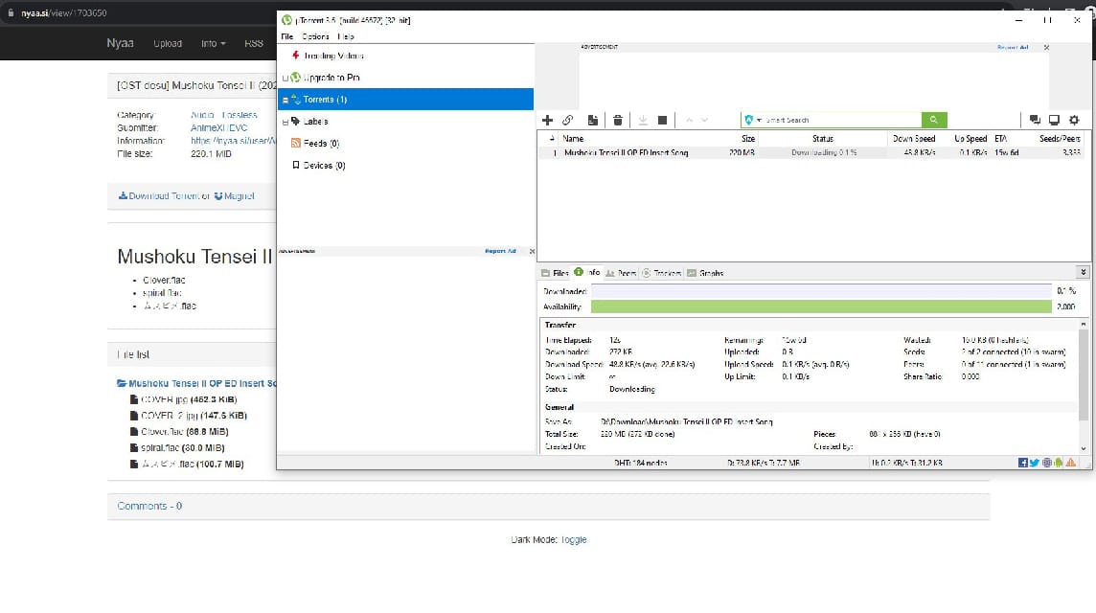Viewport: 1096px width, 613px height.
Task: Collapse the detailed info pane chevron
Action: (1083, 273)
